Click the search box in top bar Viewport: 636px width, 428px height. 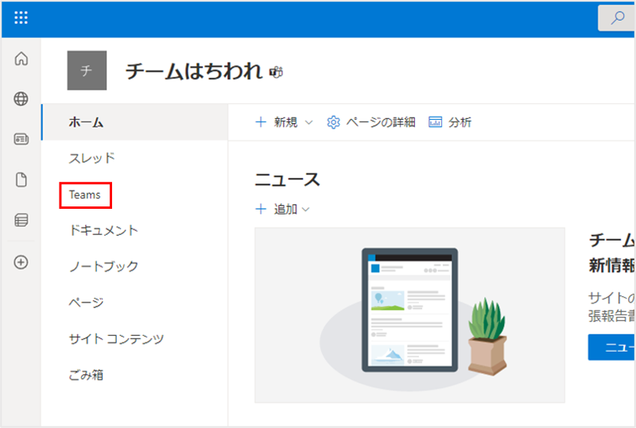[618, 18]
